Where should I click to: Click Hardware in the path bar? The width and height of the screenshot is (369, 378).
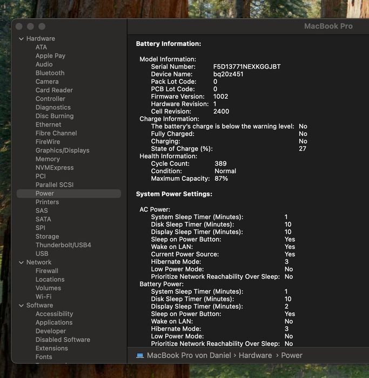(255, 355)
